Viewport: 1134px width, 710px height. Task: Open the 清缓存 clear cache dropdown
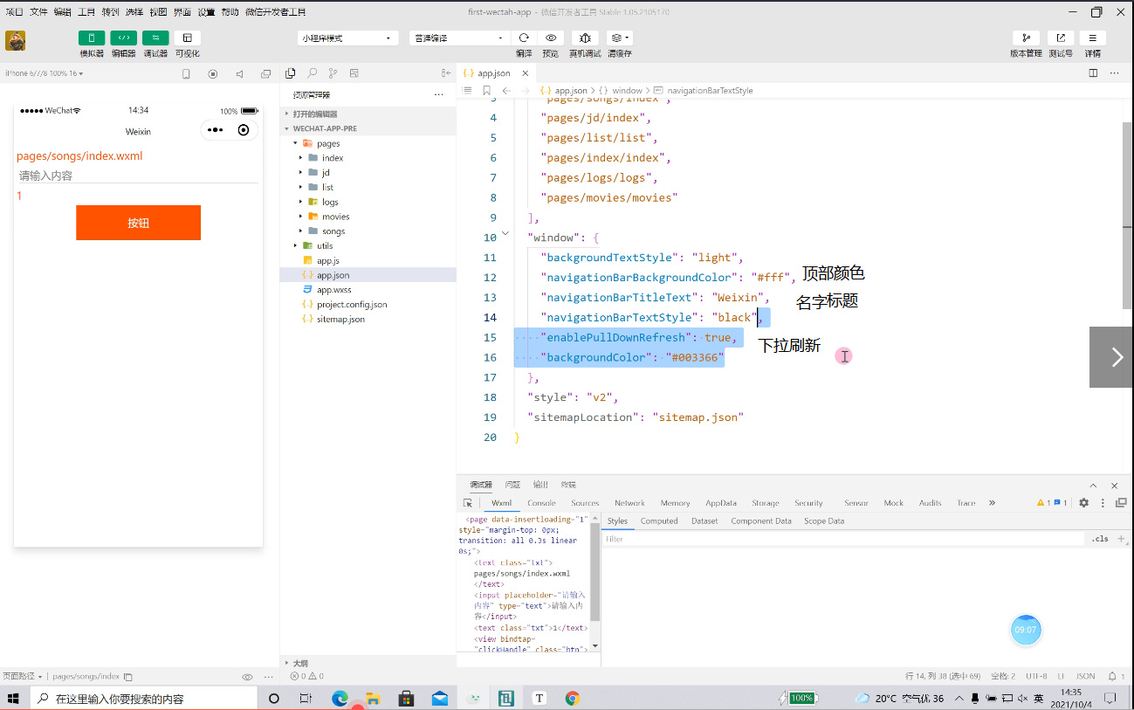coord(620,38)
